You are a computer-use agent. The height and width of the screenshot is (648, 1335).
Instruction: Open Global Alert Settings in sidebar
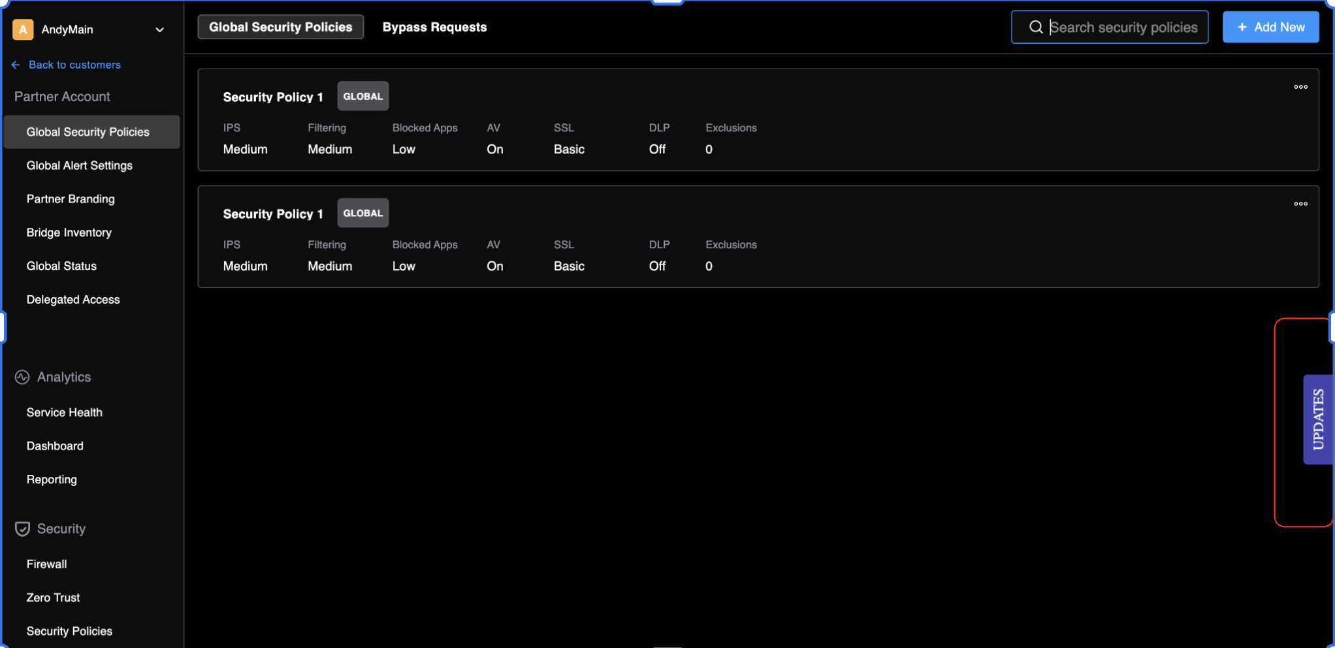(x=79, y=165)
